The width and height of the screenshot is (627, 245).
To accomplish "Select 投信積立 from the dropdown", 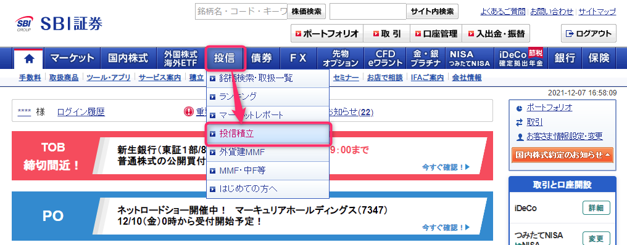I will coord(268,134).
